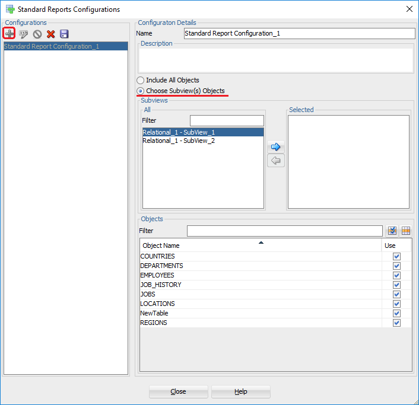
Task: Toggle the Use checkbox for EMPLOYEES
Action: click(396, 276)
